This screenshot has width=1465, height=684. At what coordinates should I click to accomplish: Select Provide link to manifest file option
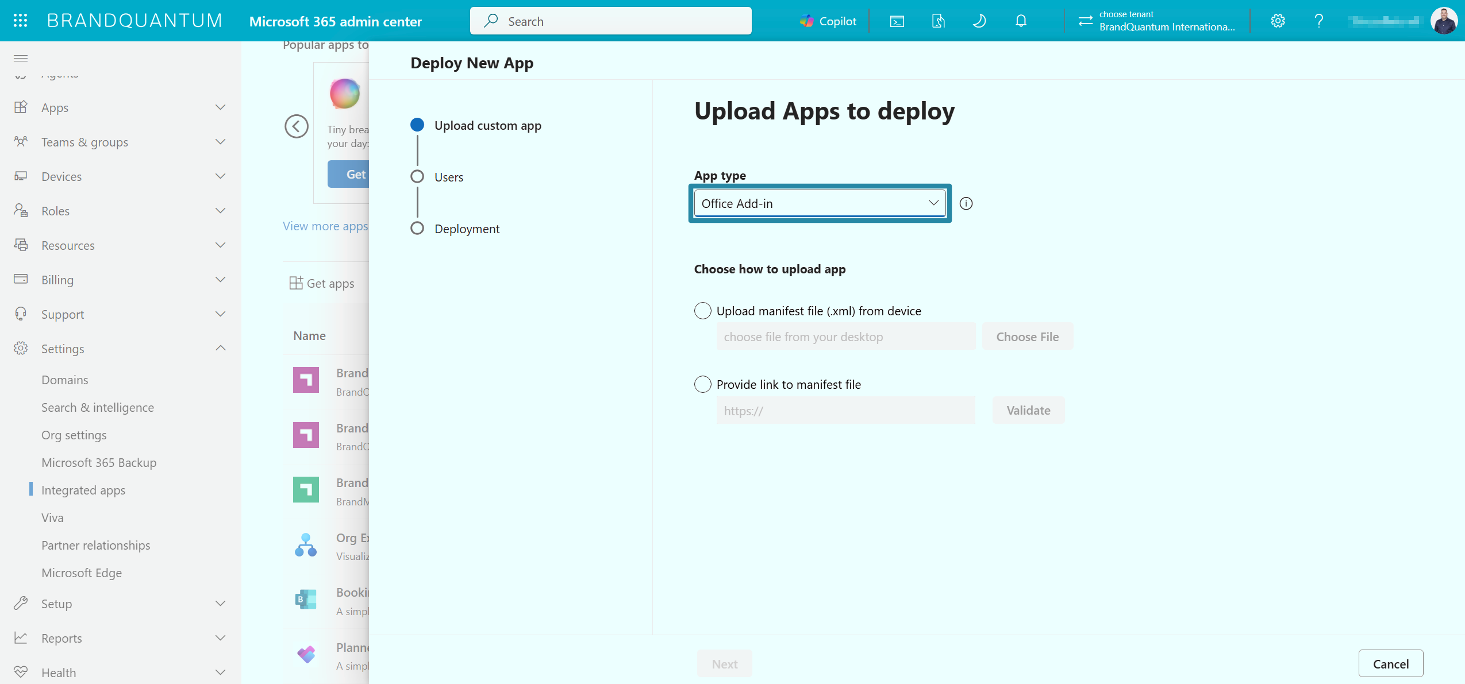703,384
